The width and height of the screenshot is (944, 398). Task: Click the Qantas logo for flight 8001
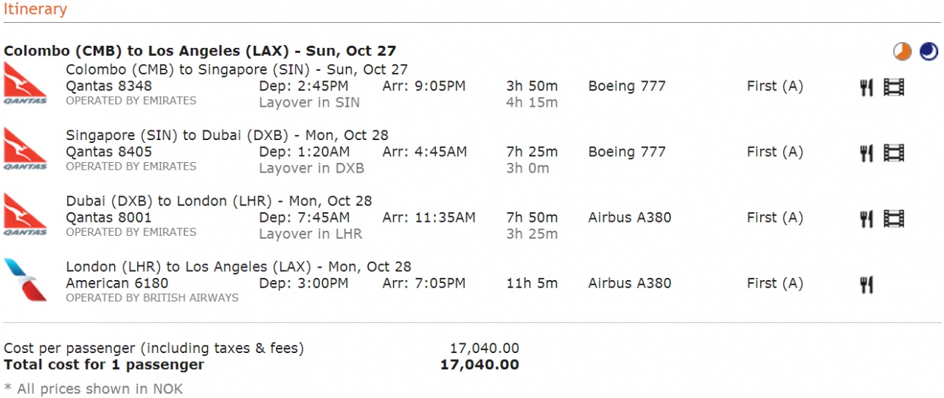(x=25, y=214)
